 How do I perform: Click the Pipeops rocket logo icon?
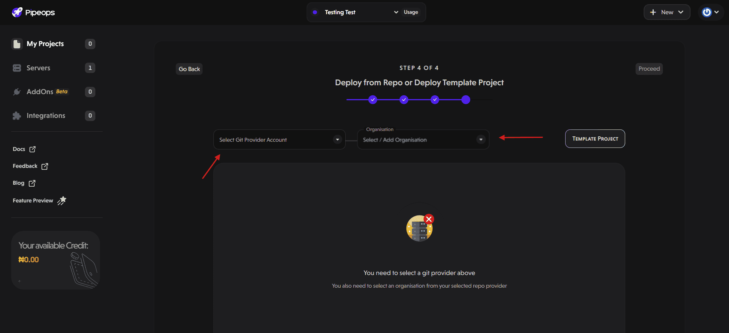coord(17,12)
